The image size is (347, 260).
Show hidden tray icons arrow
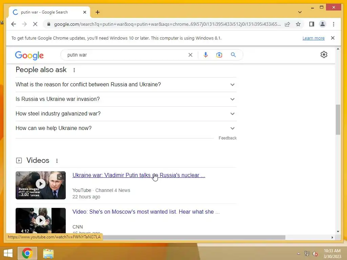tap(299, 254)
